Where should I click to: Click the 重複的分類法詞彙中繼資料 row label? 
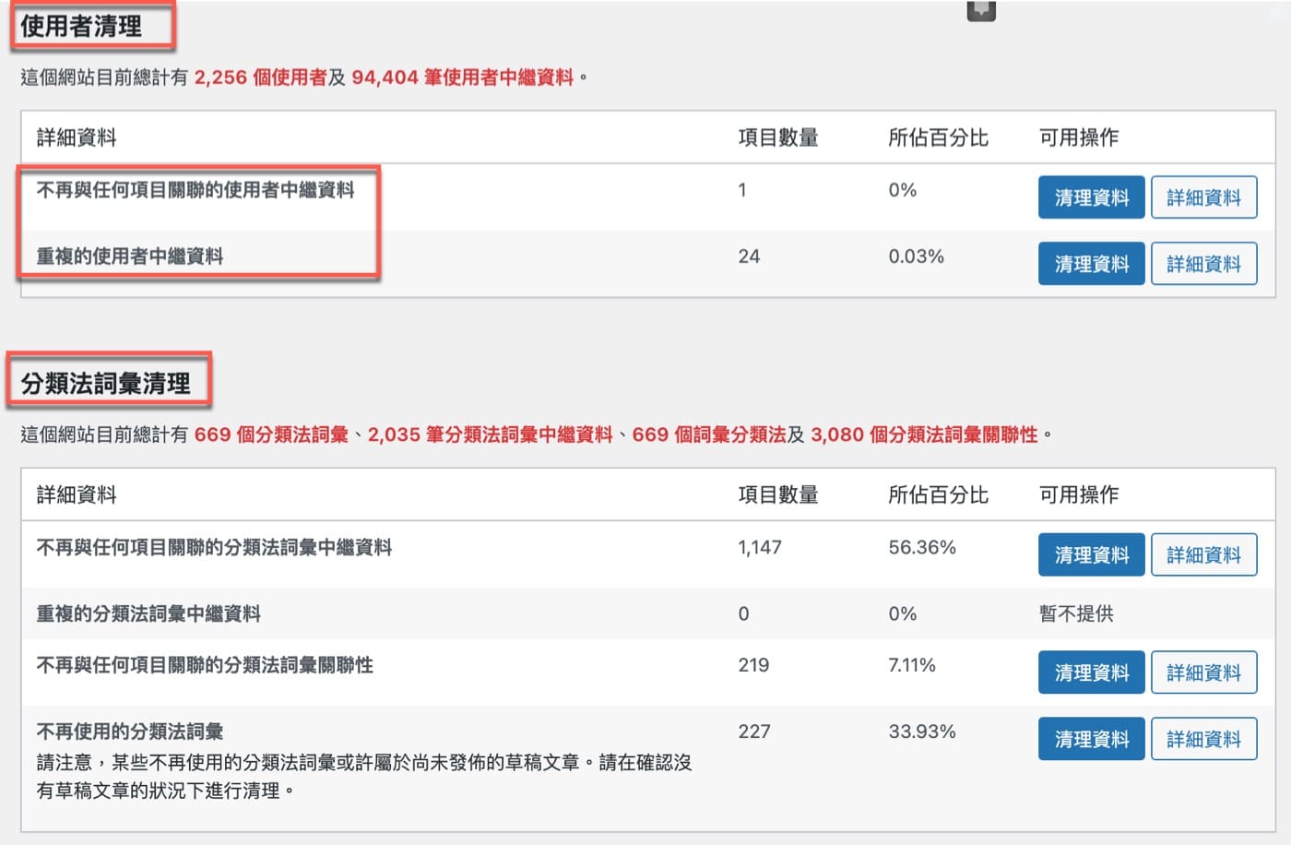pyautogui.click(x=148, y=613)
